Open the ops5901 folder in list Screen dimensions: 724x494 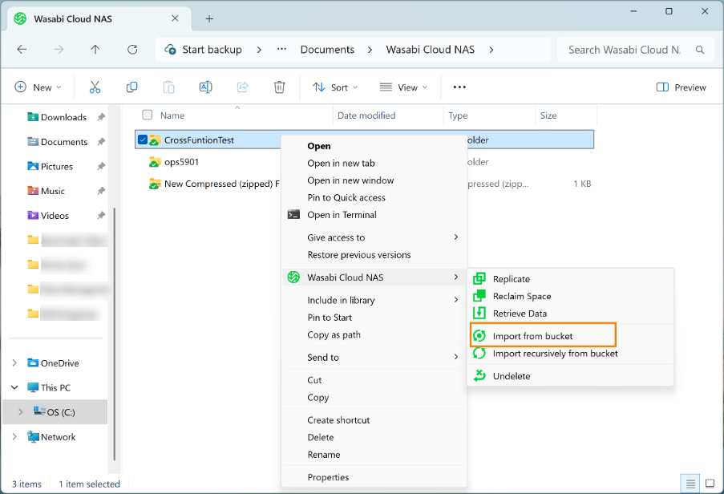tap(181, 162)
